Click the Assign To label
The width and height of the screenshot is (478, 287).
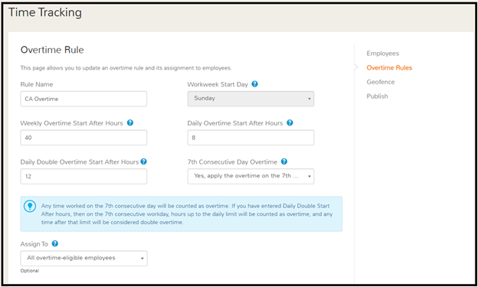(x=34, y=244)
